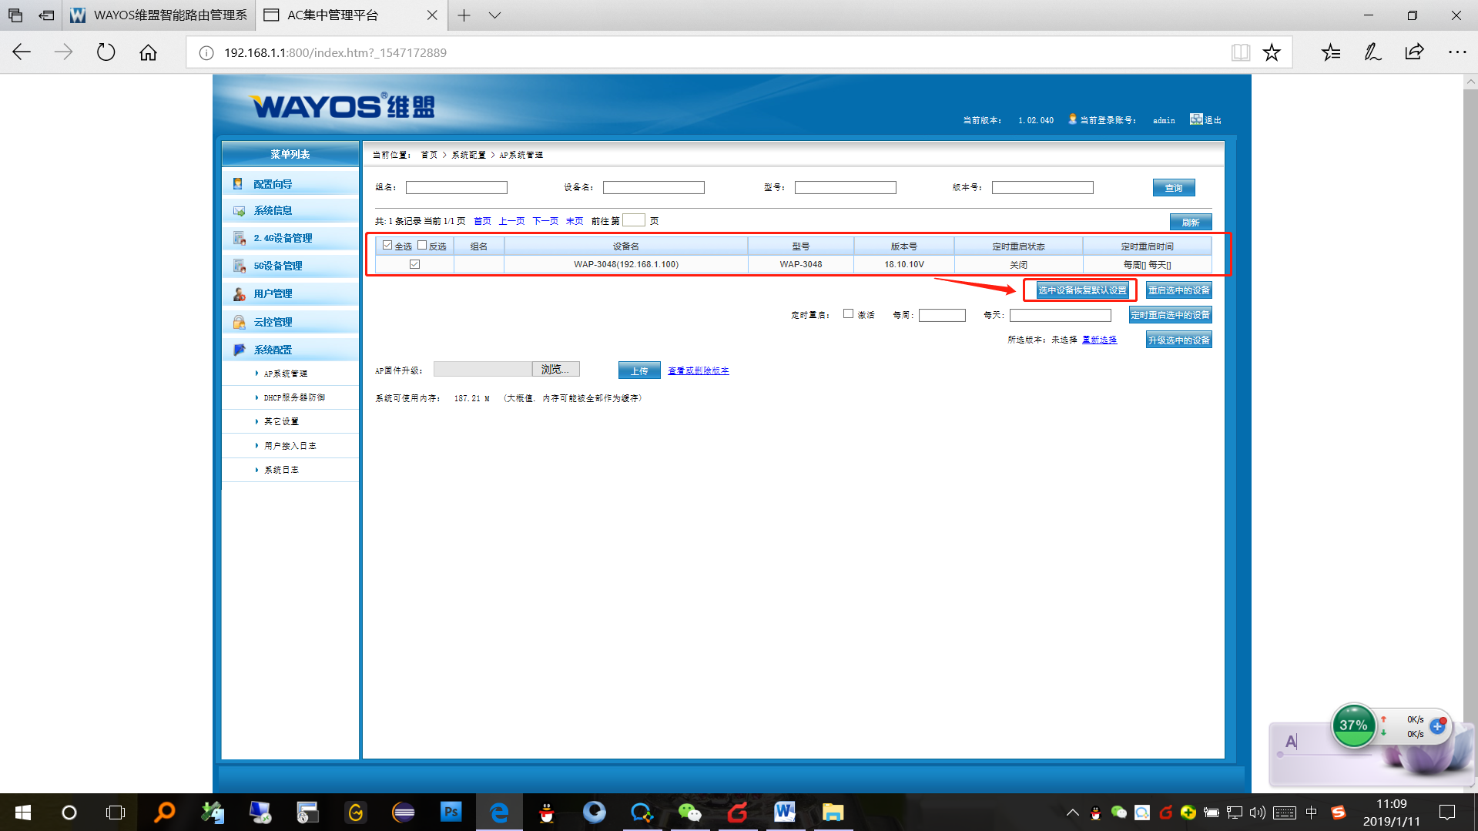Select 系统日志 submenu item
This screenshot has width=1478, height=831.
pyautogui.click(x=281, y=470)
